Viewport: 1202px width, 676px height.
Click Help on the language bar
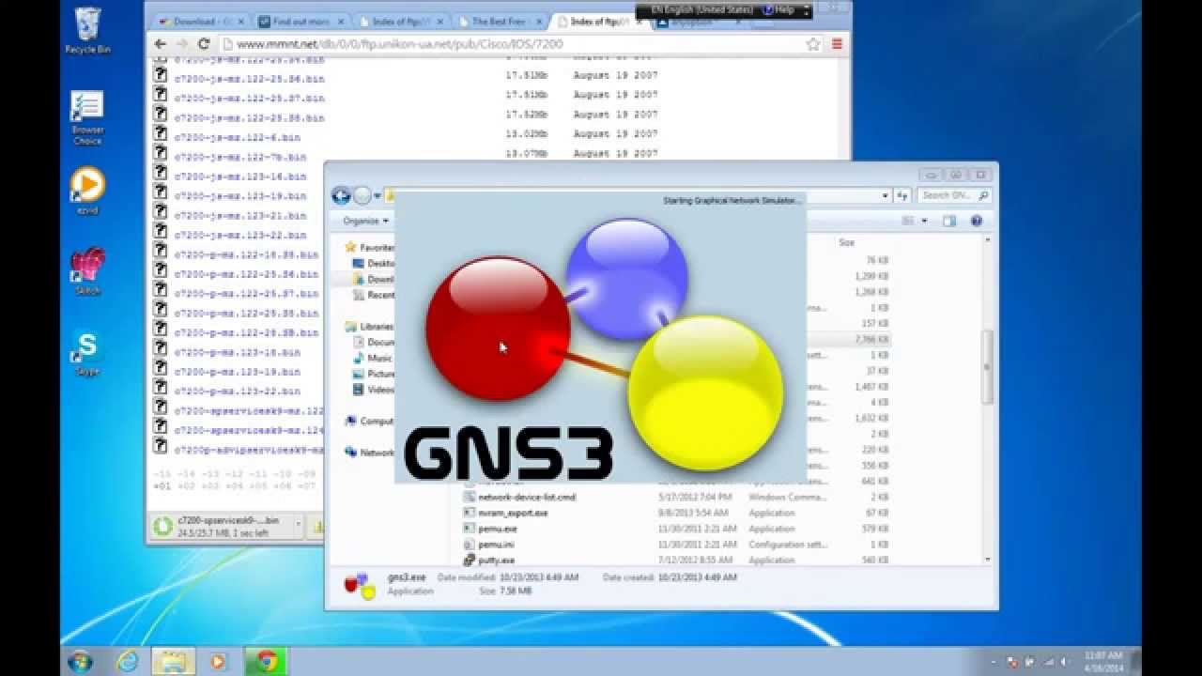[x=778, y=9]
